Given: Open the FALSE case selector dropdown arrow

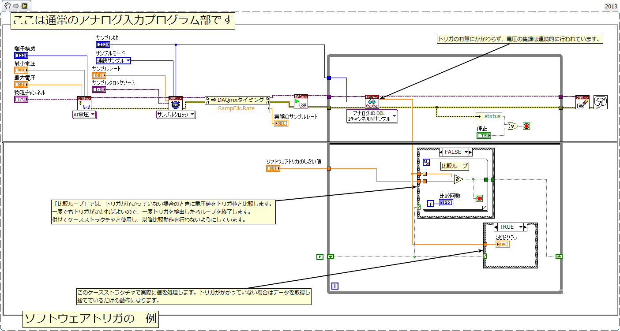Looking at the screenshot, I should tap(465, 152).
